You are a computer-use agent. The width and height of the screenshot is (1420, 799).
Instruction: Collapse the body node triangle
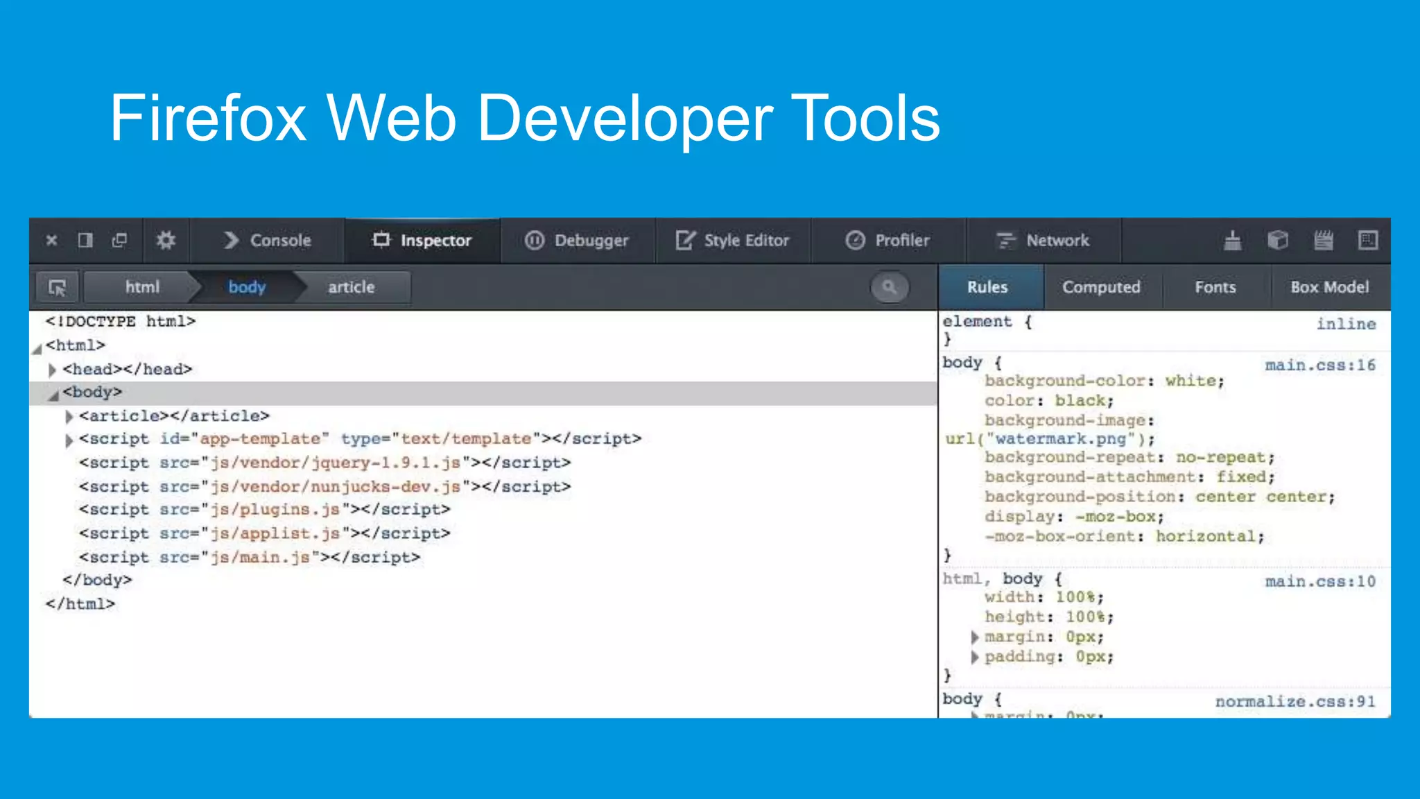click(x=53, y=396)
